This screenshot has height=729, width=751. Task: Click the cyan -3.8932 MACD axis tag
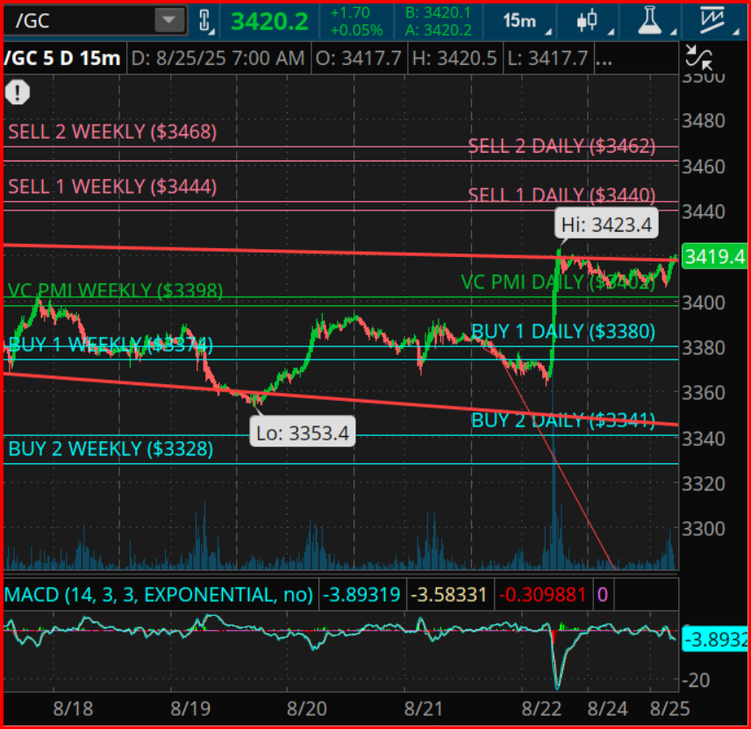[716, 639]
